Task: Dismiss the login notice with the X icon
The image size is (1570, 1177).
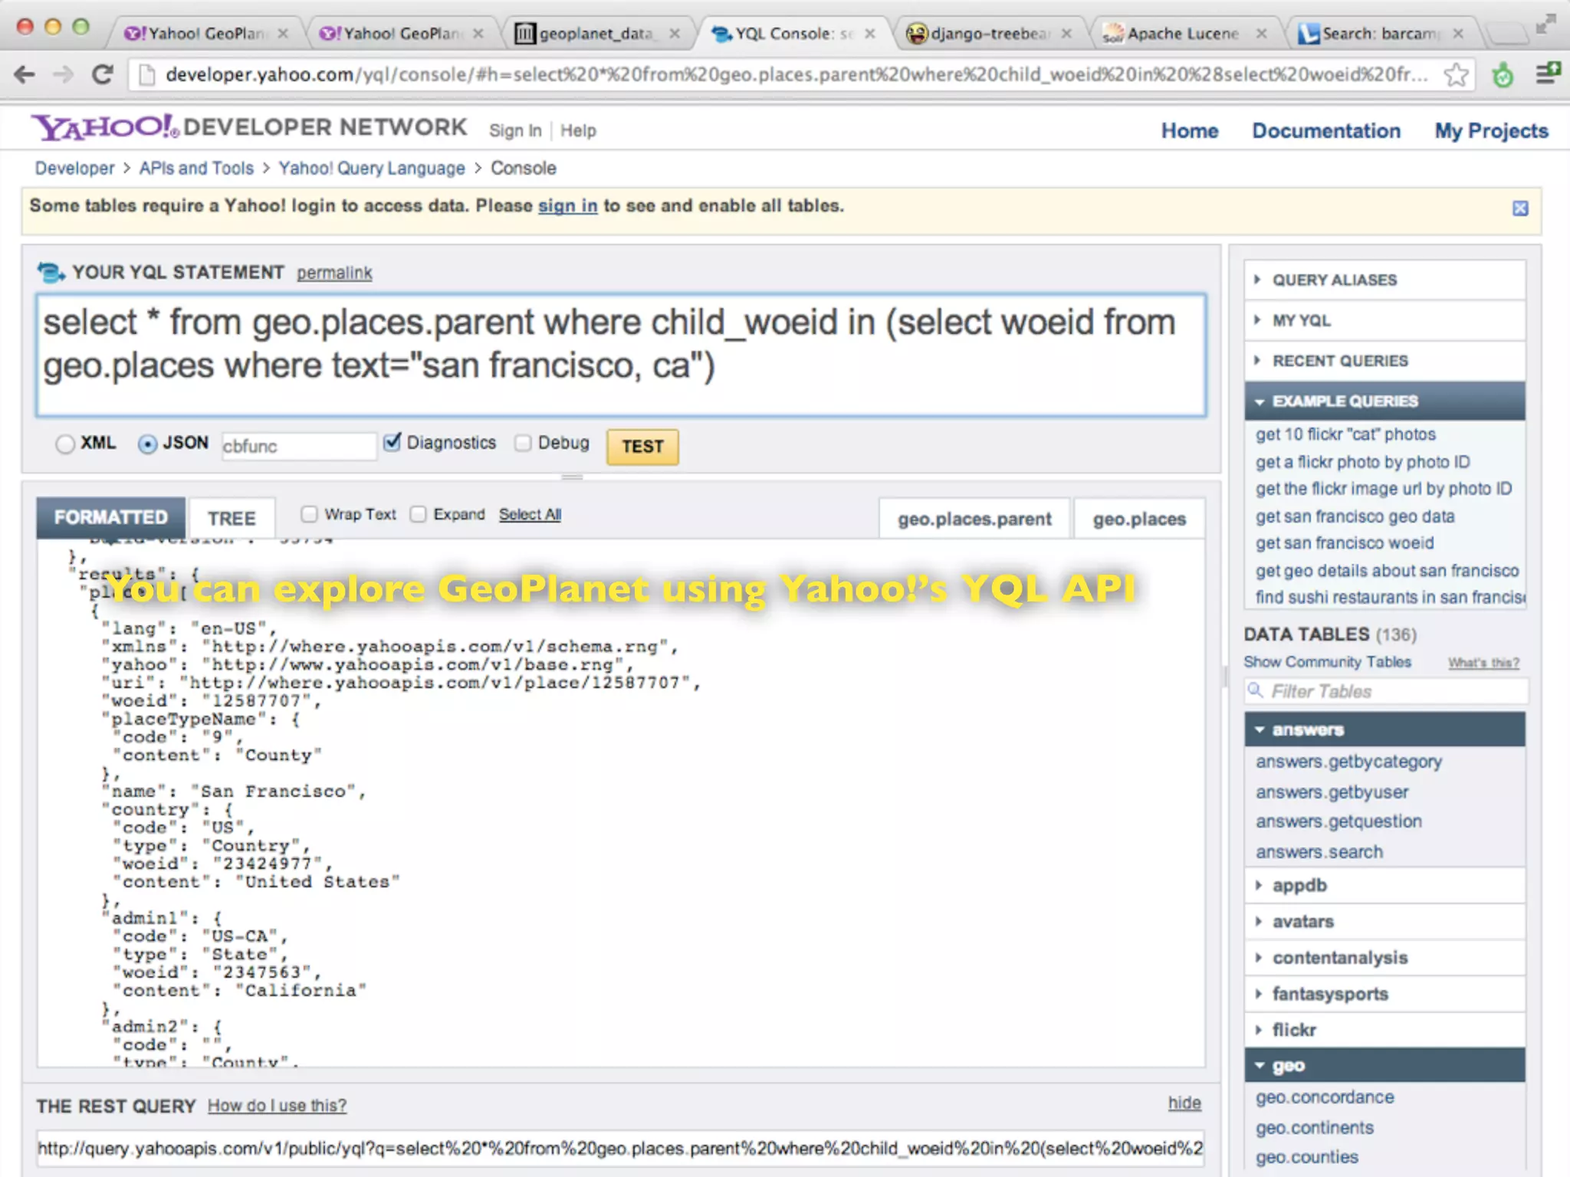Action: (1520, 208)
